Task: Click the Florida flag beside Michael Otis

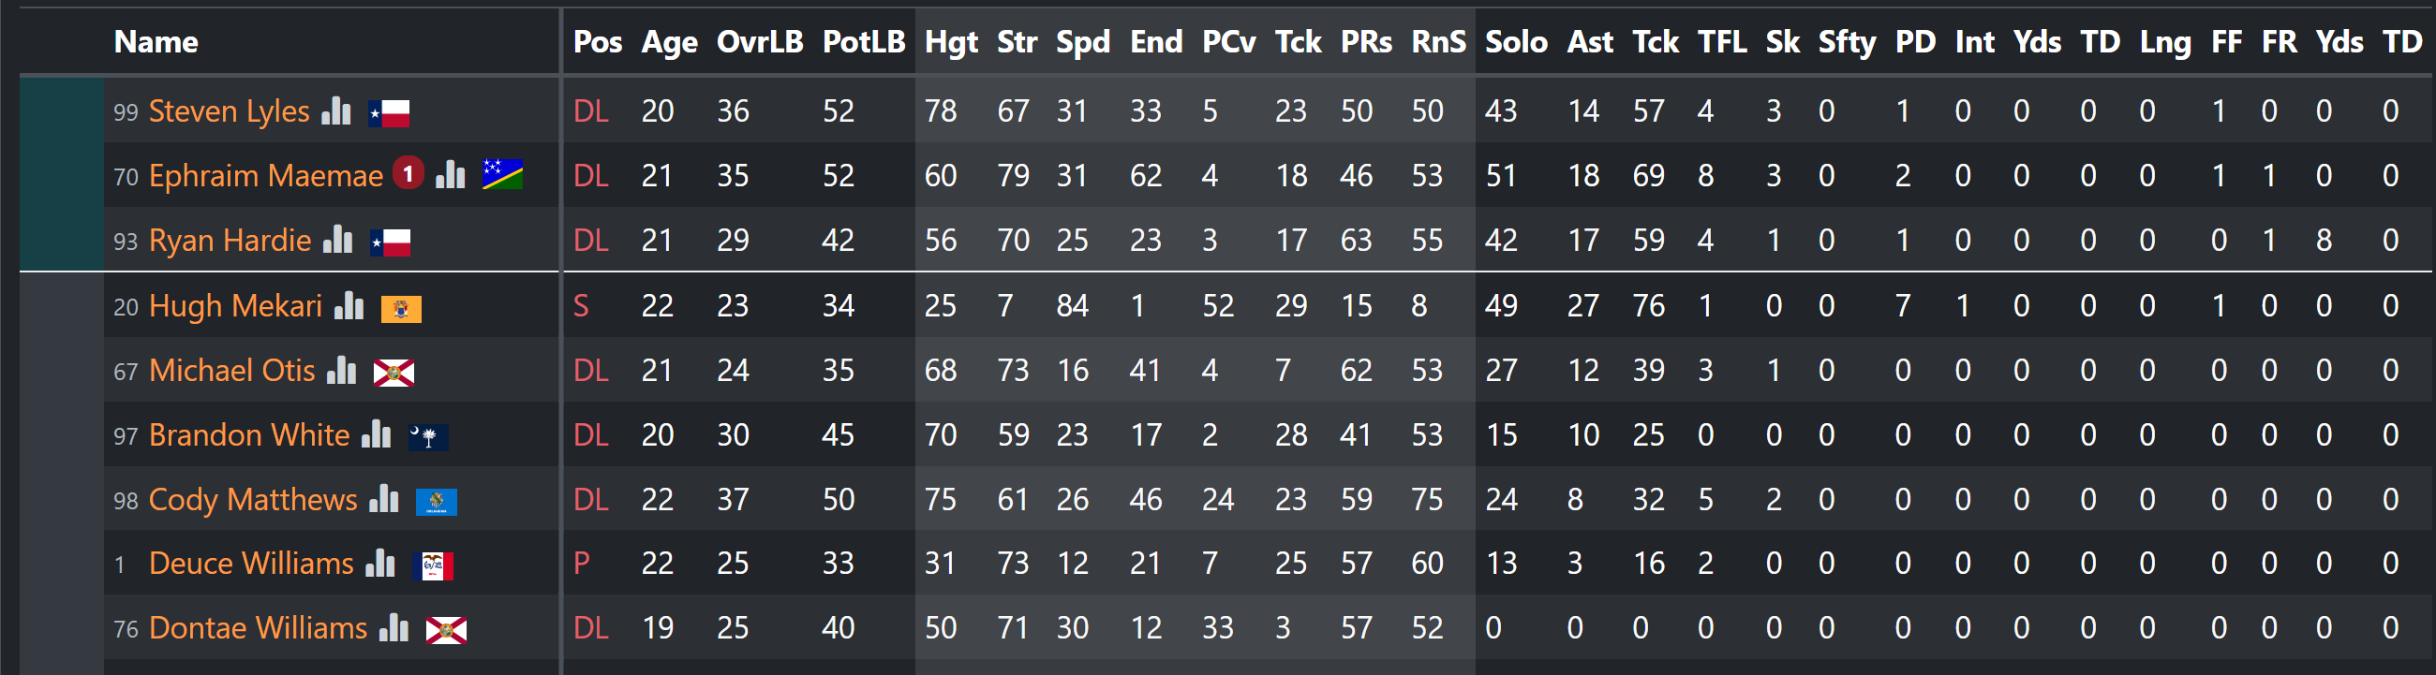Action: pos(394,374)
